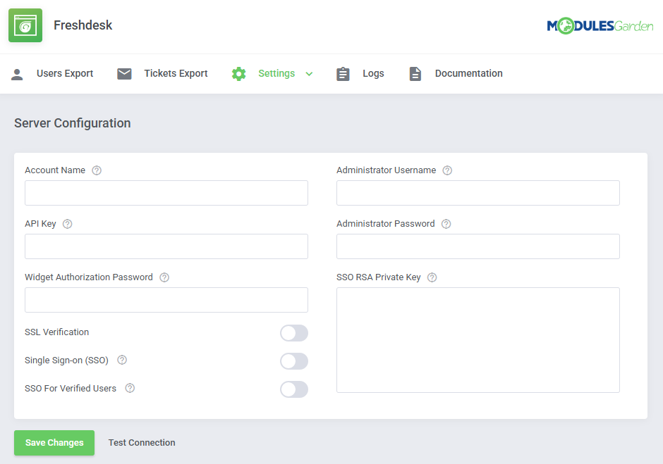Click the Freshdesk title text
The width and height of the screenshot is (663, 464).
(x=83, y=25)
